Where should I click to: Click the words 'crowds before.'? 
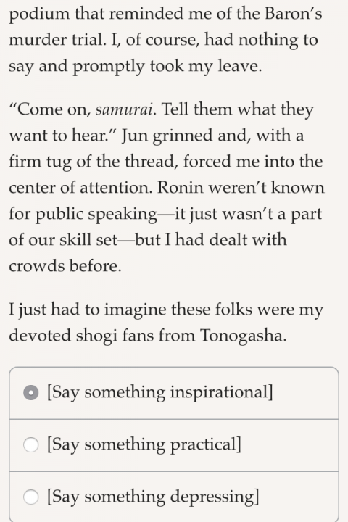[x=65, y=266]
